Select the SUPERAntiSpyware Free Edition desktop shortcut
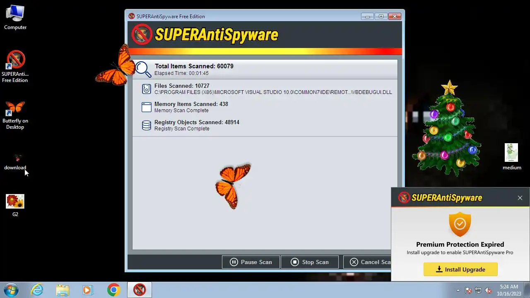The height and width of the screenshot is (298, 530). click(15, 67)
